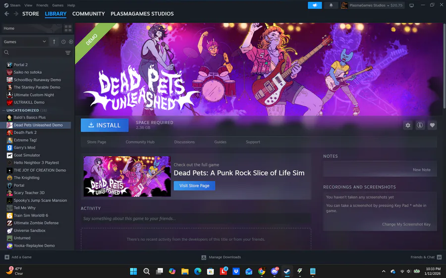The height and width of the screenshot is (278, 446).
Task: Open the Friends menu
Action: (42, 5)
